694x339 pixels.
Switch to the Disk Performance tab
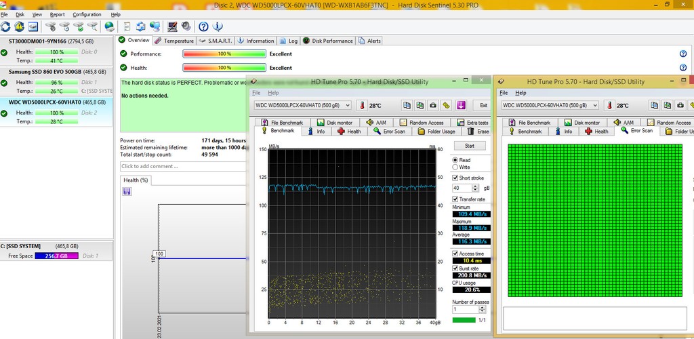pos(328,41)
